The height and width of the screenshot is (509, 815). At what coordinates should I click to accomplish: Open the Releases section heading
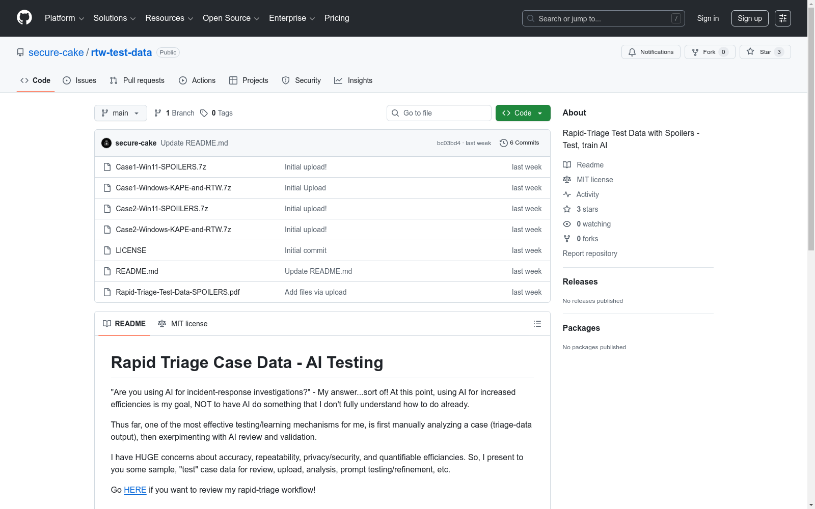click(x=580, y=281)
